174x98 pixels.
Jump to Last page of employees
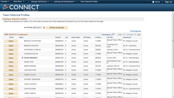click(139, 35)
